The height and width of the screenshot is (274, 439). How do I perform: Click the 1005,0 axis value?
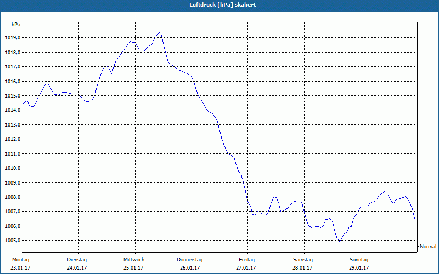pyautogui.click(x=12, y=241)
